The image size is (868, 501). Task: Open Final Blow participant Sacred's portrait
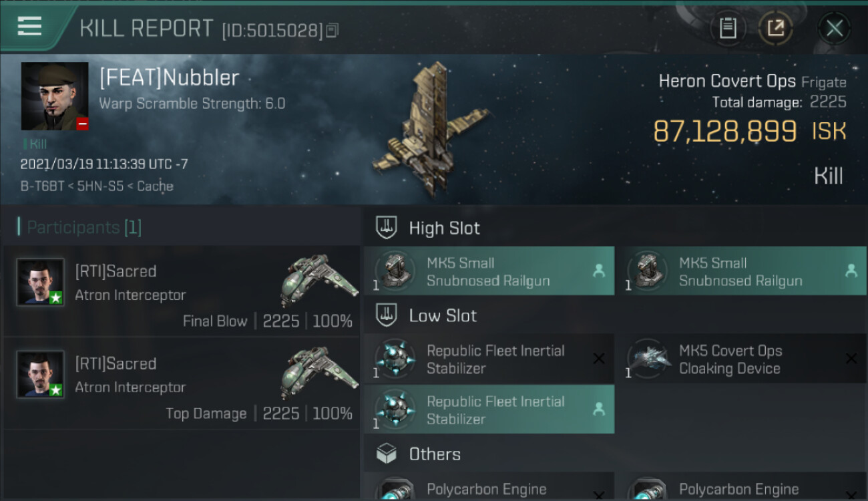[x=40, y=282]
